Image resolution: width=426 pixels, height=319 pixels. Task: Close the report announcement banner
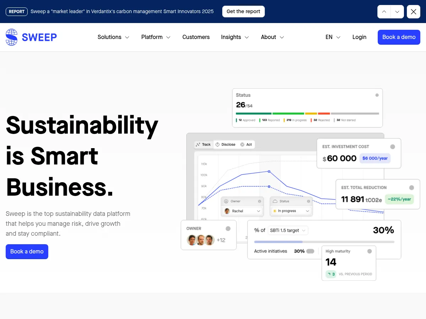point(413,12)
